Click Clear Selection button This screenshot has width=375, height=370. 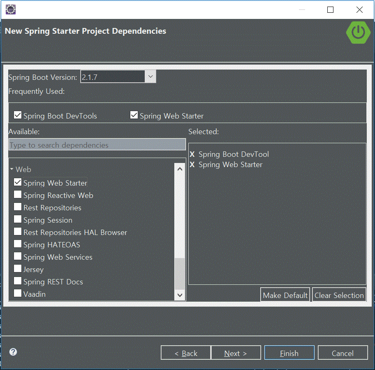(x=339, y=295)
